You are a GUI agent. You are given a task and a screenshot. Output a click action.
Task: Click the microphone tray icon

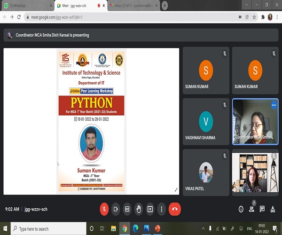click(x=210, y=228)
